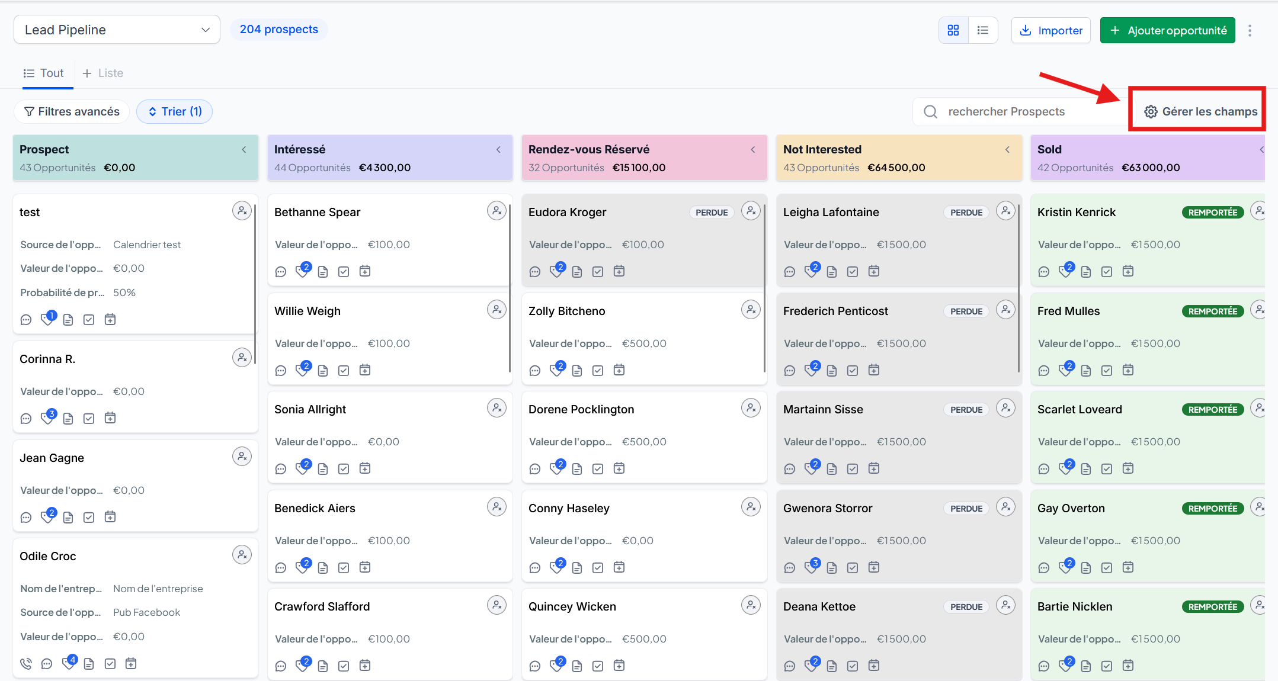Switch to the grid board view icon
The height and width of the screenshot is (681, 1278).
[953, 30]
